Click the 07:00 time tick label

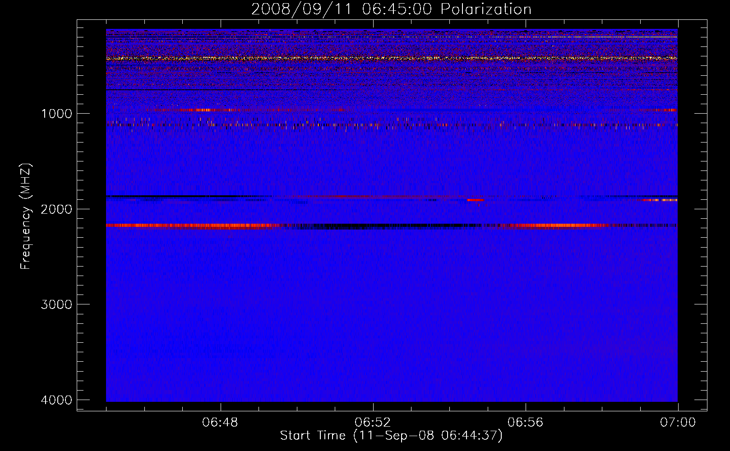pos(678,423)
